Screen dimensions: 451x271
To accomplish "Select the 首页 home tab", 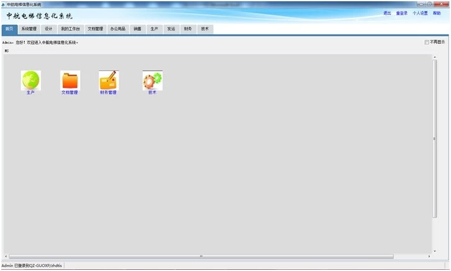I will [x=9, y=29].
